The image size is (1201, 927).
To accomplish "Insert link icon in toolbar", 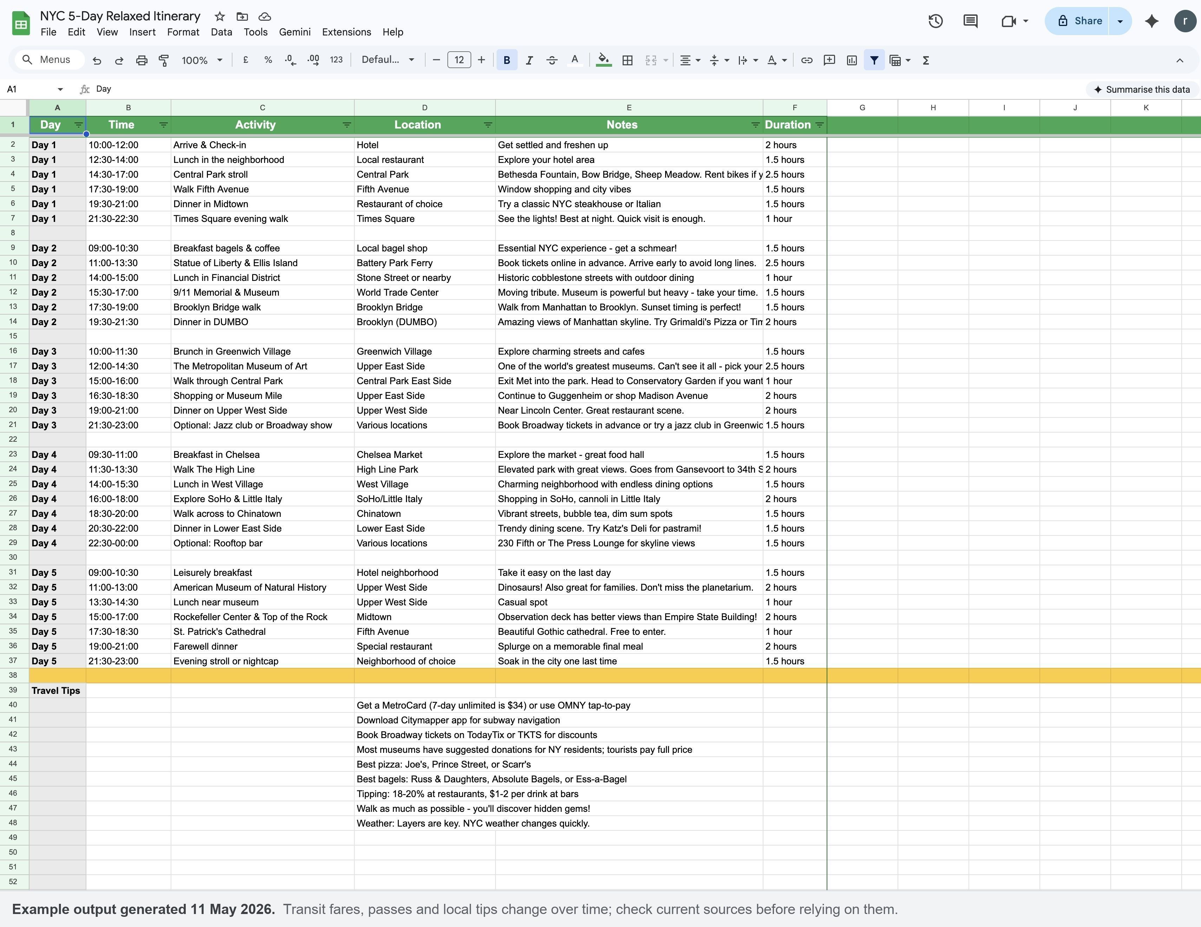I will pos(807,60).
